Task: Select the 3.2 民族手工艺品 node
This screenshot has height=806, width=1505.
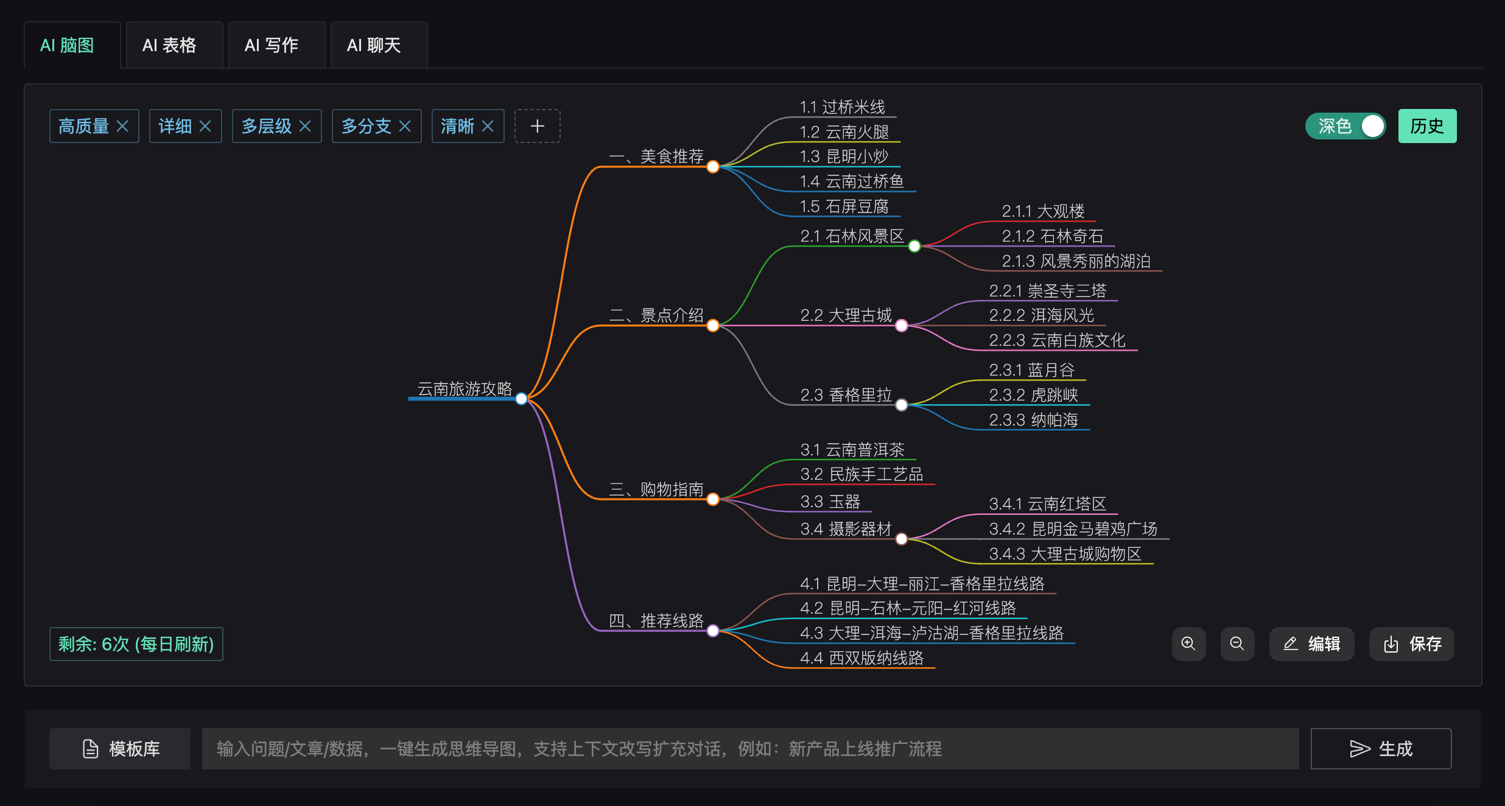Action: [x=862, y=474]
